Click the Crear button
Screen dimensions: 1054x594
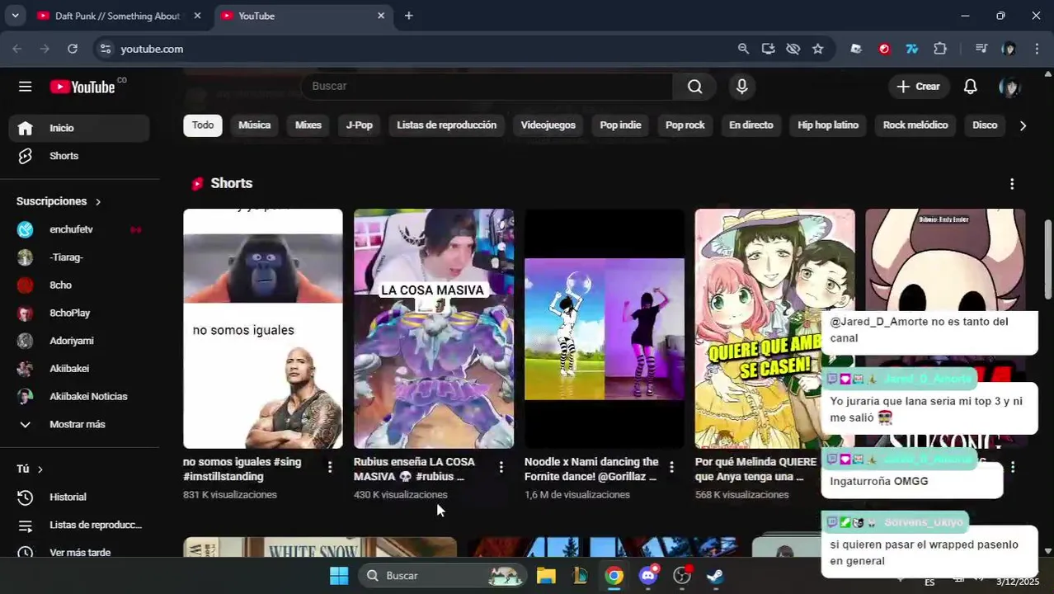tap(918, 87)
